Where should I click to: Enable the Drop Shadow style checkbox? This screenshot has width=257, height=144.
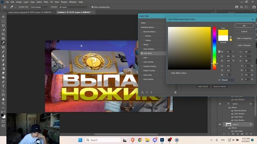coord(142,79)
